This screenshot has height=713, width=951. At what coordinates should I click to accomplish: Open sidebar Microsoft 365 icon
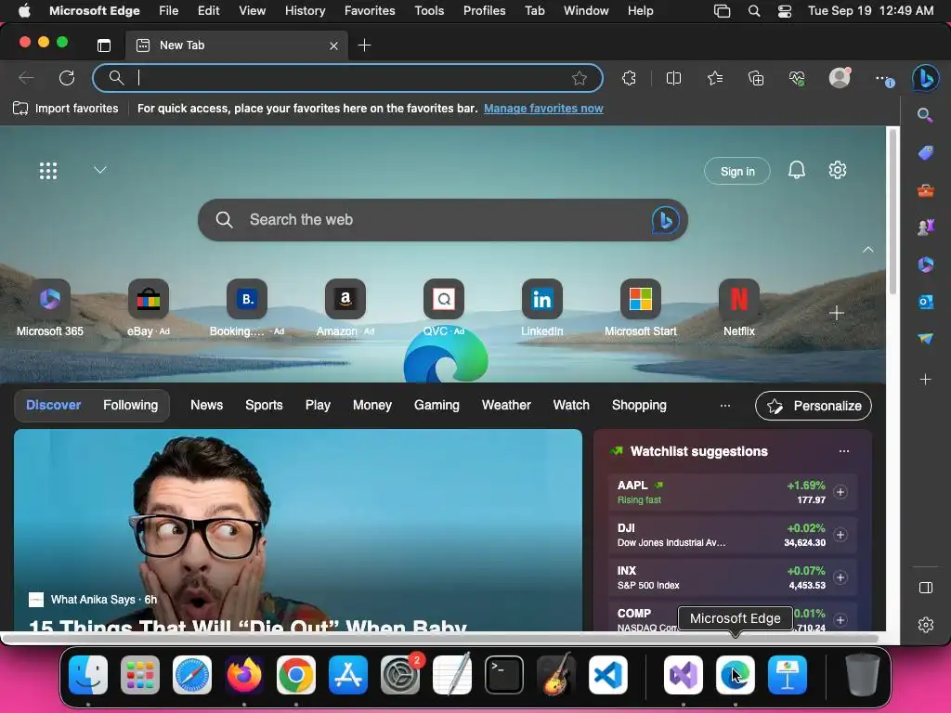point(925,265)
